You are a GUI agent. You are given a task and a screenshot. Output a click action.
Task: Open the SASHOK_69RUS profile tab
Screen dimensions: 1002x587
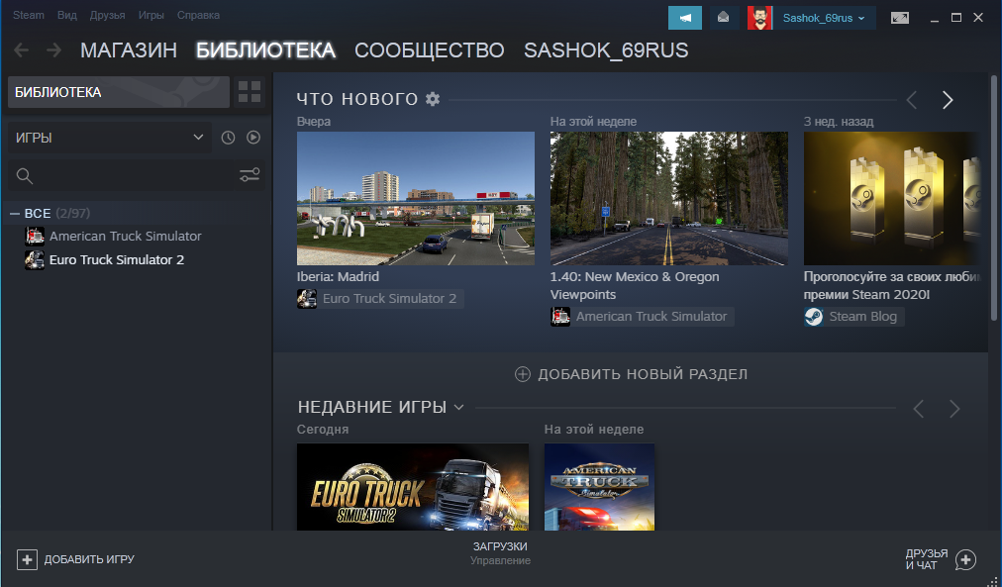click(x=606, y=50)
